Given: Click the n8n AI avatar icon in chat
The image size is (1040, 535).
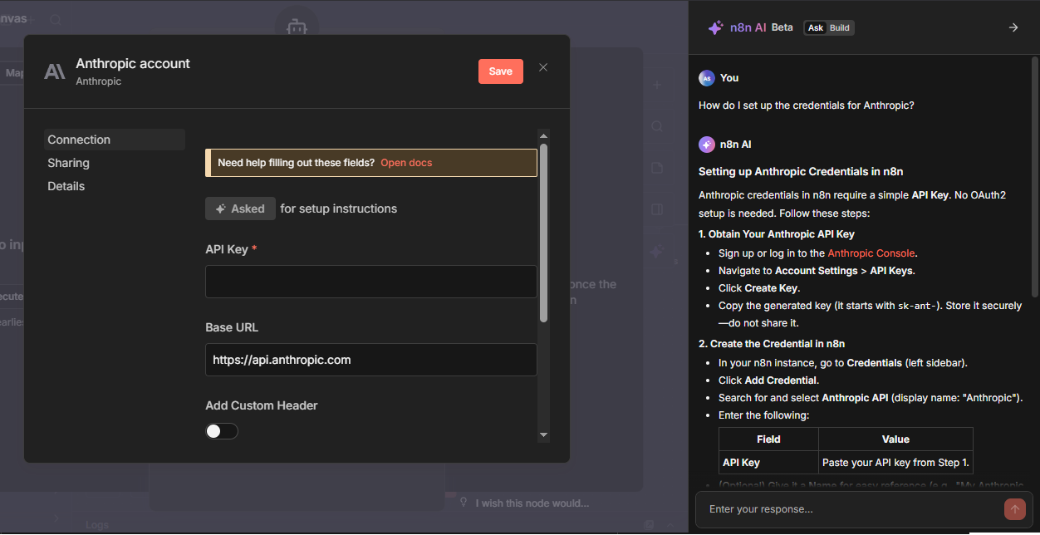Looking at the screenshot, I should pyautogui.click(x=707, y=145).
